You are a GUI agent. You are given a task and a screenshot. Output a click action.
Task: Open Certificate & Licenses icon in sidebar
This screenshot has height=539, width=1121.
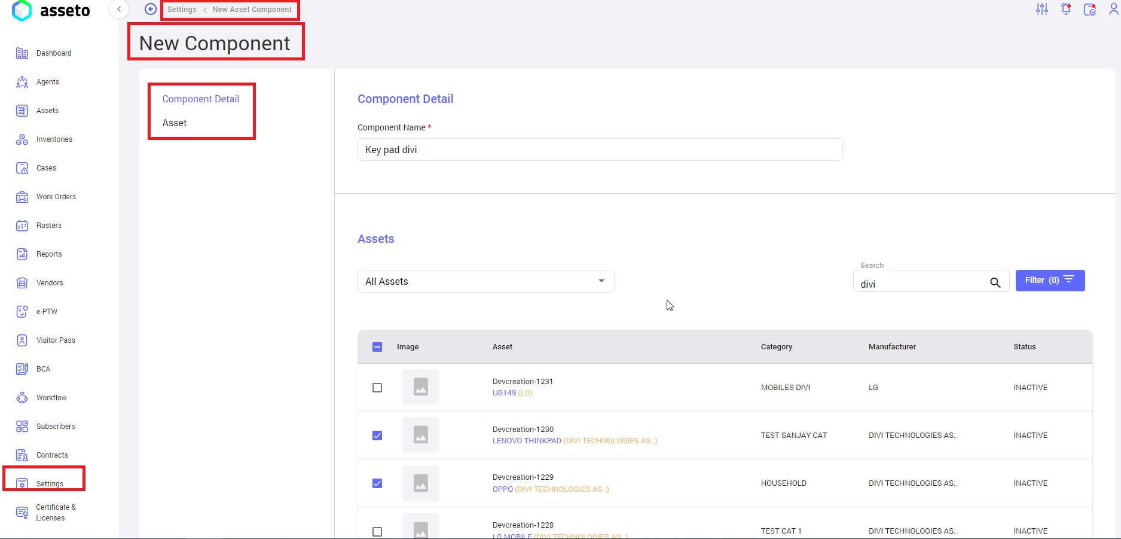click(22, 512)
